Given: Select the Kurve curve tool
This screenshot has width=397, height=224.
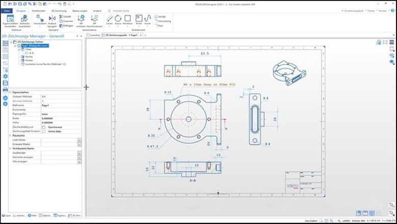Looking at the screenshot, I should [x=148, y=20].
